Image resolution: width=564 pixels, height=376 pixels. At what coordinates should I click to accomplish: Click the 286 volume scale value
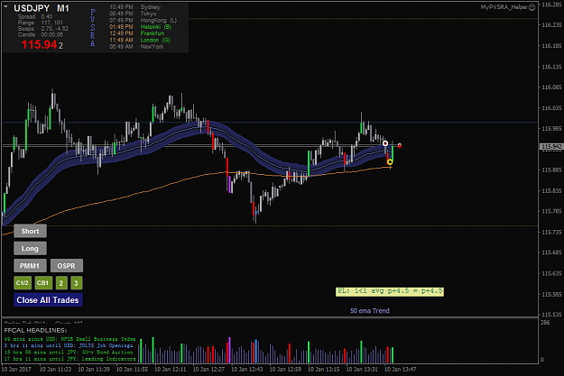[545, 323]
